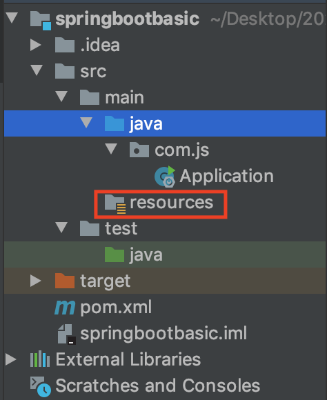Click the Scratches and Consoles icon
Screen dimensions: 327x400
pyautogui.click(x=40, y=386)
